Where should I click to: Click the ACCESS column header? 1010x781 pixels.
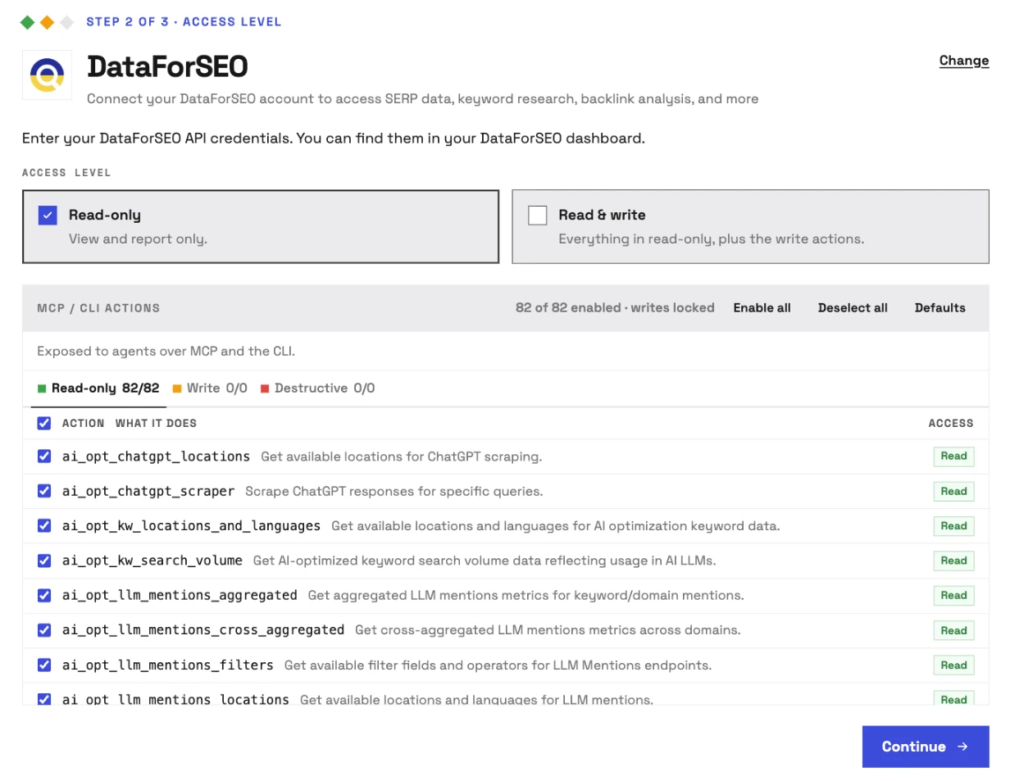click(x=951, y=424)
